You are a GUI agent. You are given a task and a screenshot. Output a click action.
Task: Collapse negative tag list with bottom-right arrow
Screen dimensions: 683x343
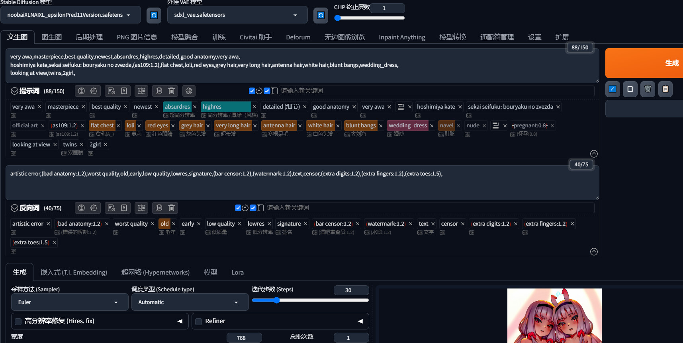[x=594, y=251]
